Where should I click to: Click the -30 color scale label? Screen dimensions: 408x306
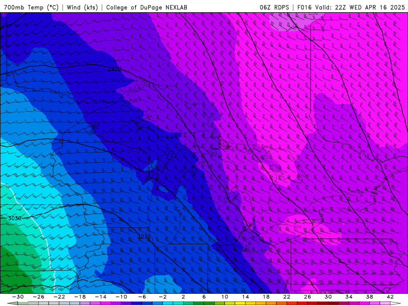[x=18, y=297]
